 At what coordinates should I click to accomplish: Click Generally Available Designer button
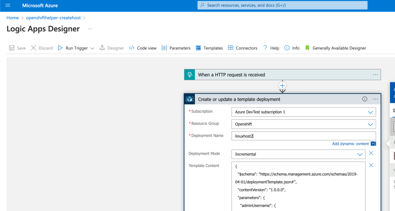(x=335, y=48)
